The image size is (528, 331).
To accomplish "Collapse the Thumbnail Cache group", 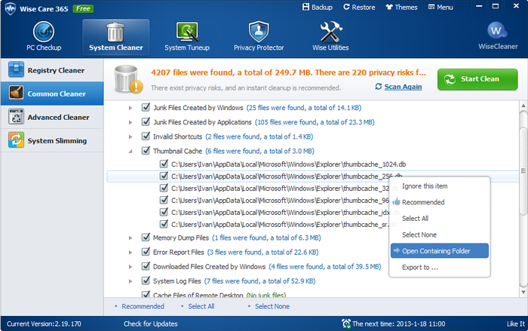I will (x=130, y=152).
